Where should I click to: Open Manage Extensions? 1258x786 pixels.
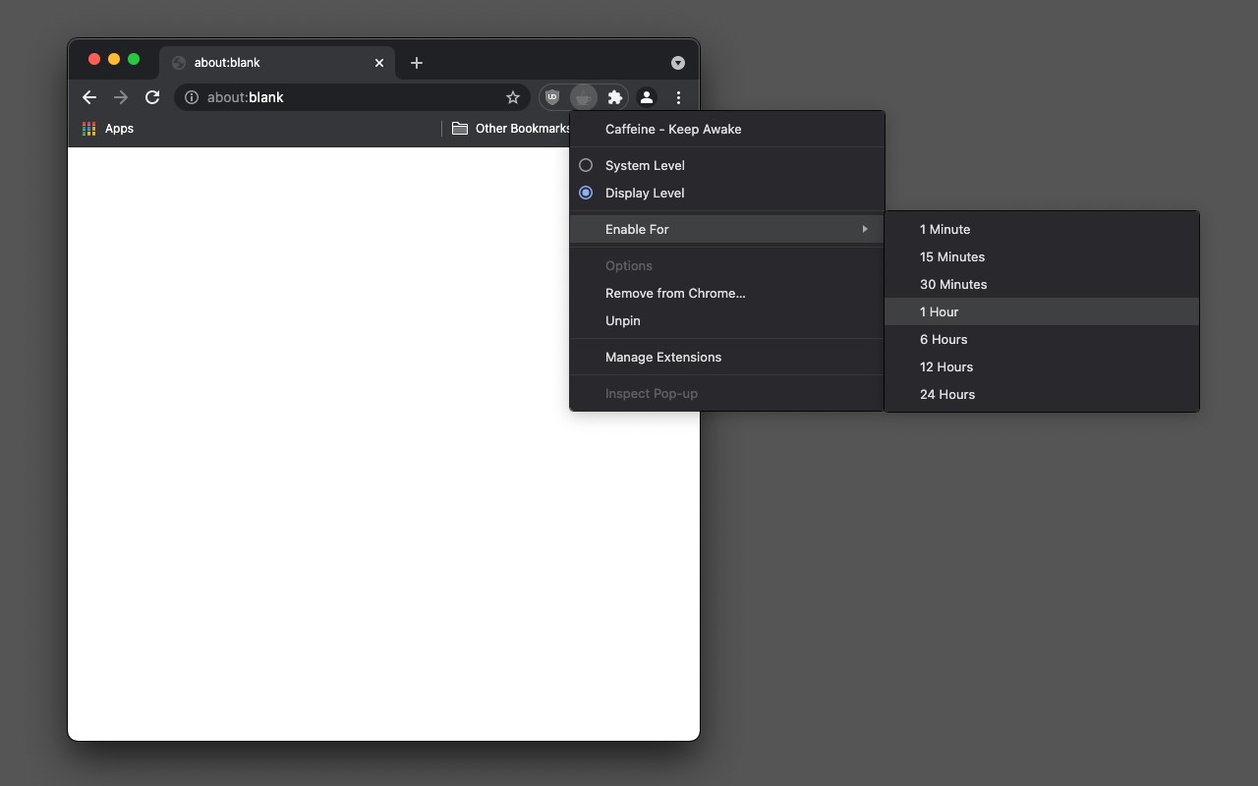(x=727, y=357)
